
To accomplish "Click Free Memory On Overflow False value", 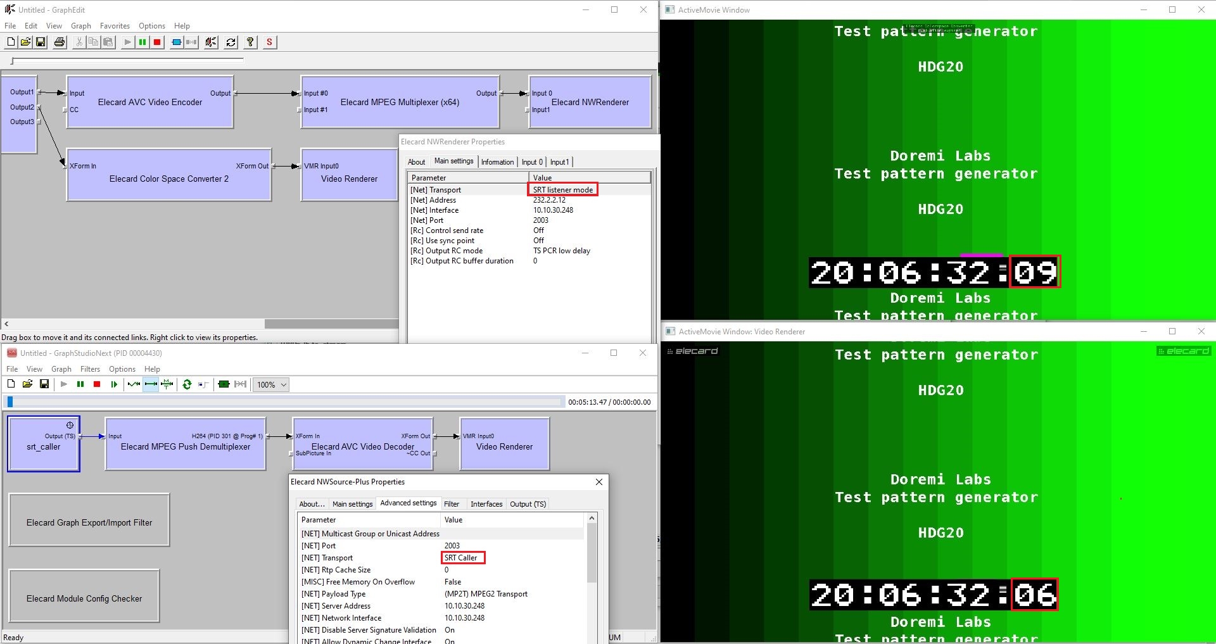I will click(x=453, y=582).
